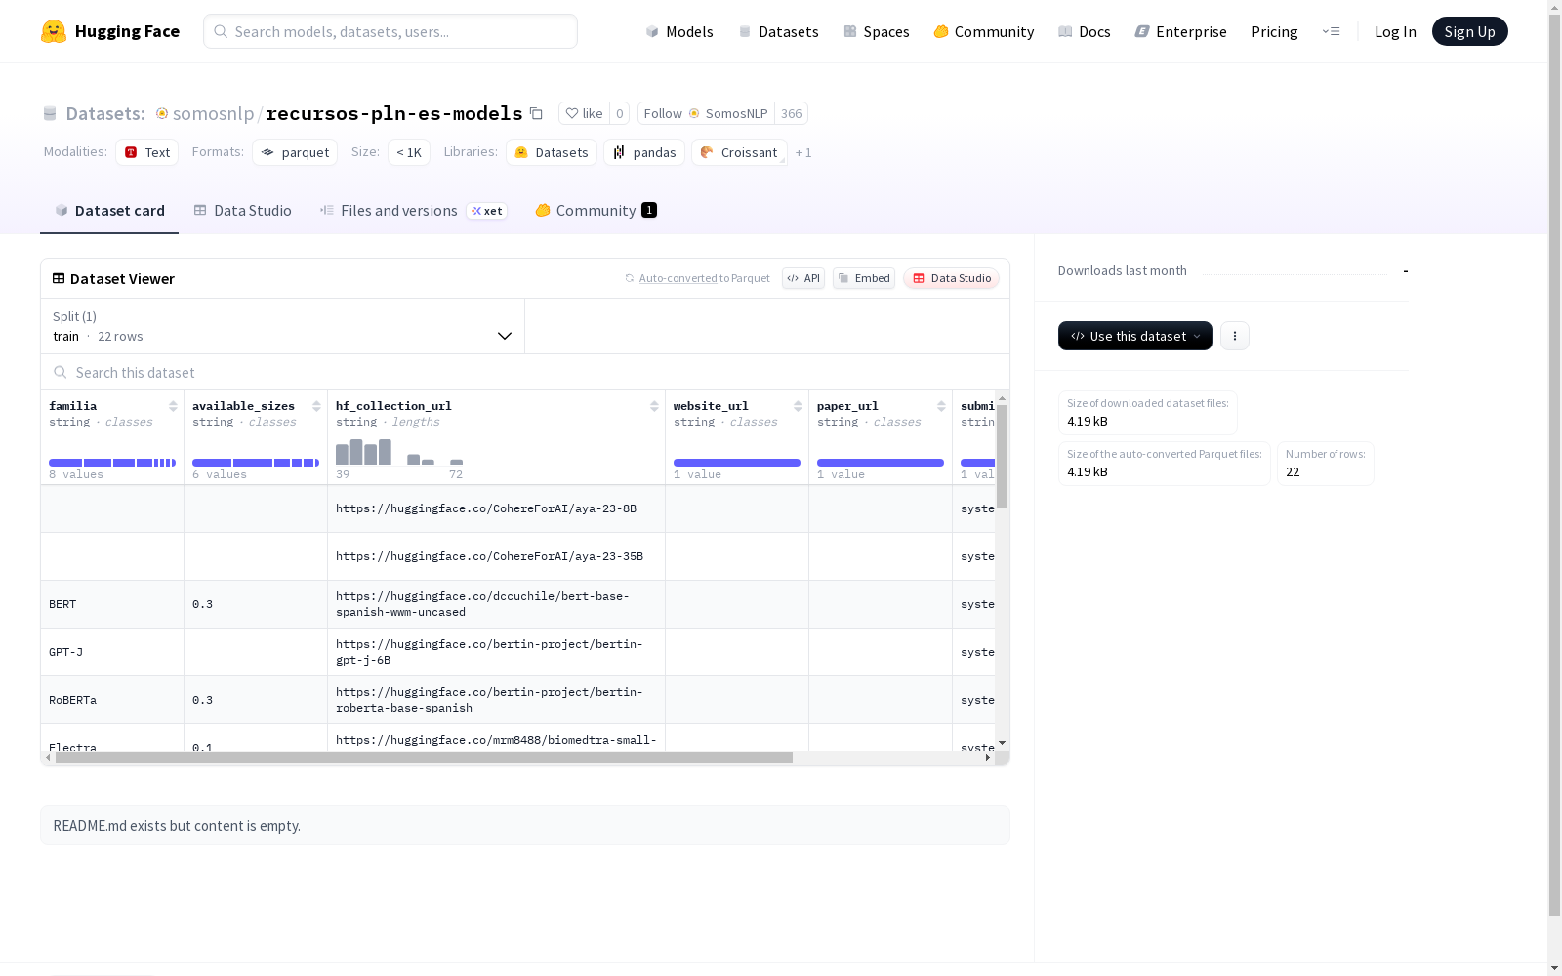
Task: Open Datasets page from top navigation
Action: (778, 31)
